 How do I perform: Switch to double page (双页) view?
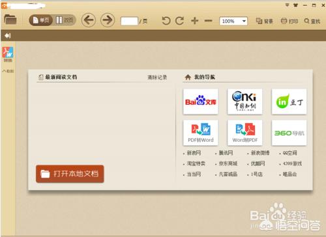(x=65, y=20)
